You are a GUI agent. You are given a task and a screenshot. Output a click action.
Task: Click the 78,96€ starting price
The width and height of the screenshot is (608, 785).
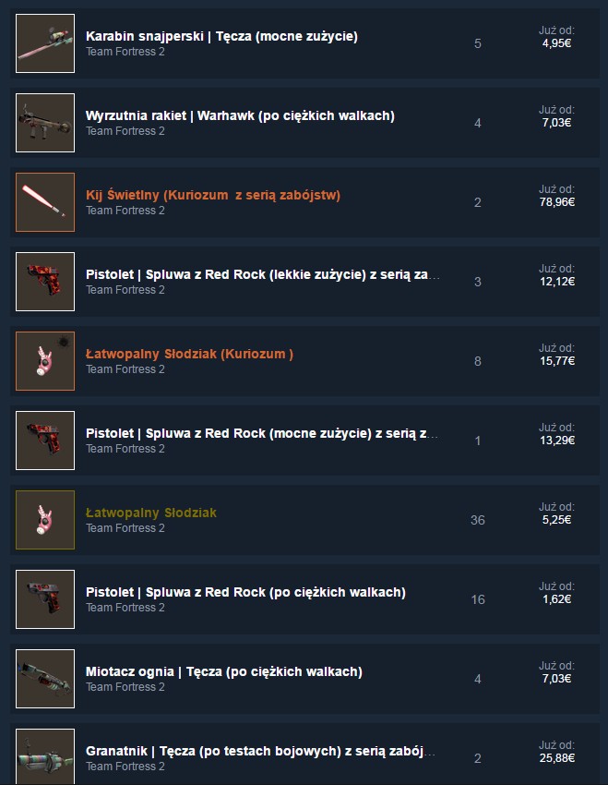tap(557, 201)
